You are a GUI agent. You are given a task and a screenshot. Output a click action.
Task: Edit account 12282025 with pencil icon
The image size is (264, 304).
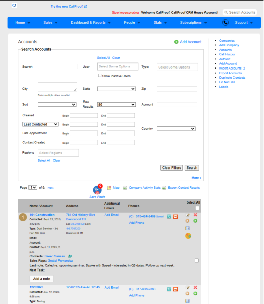(x=188, y=288)
